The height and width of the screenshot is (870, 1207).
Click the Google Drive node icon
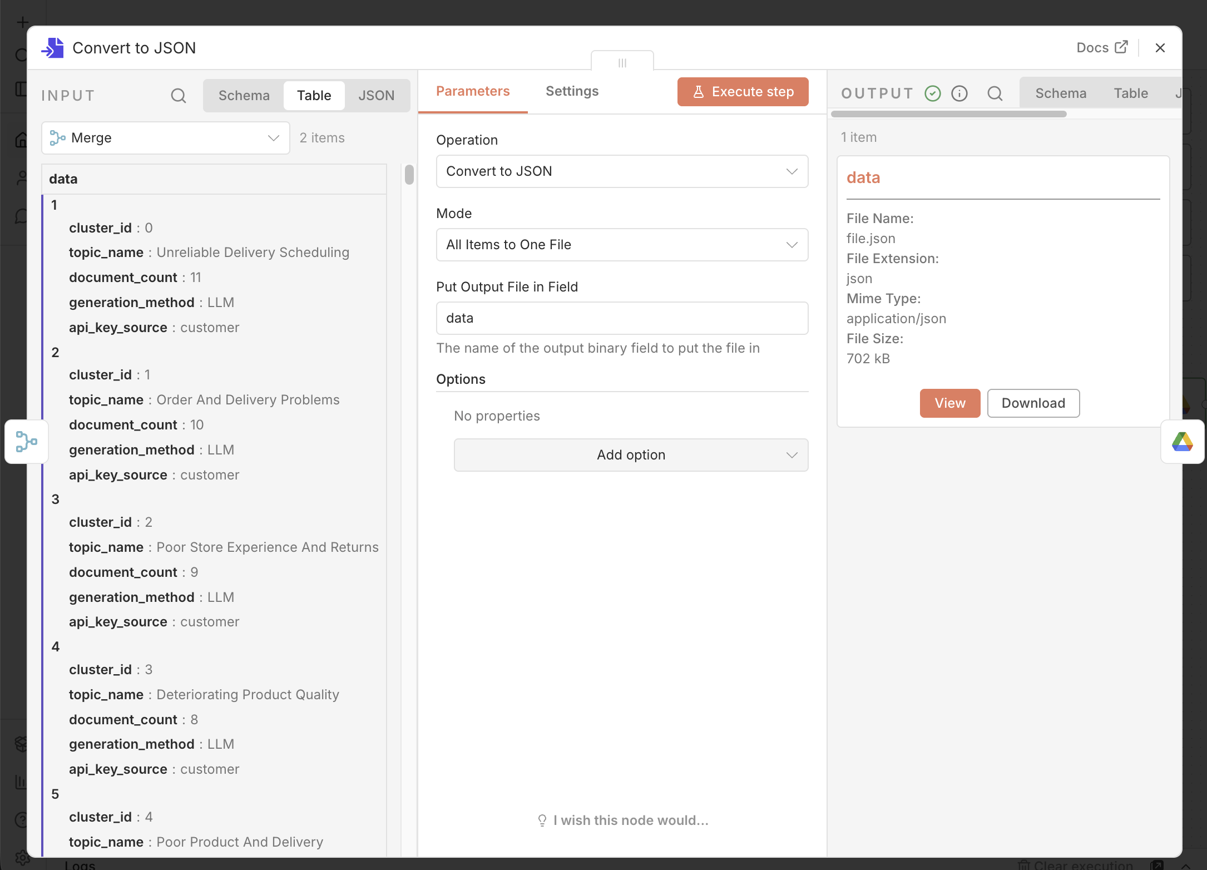point(1182,442)
